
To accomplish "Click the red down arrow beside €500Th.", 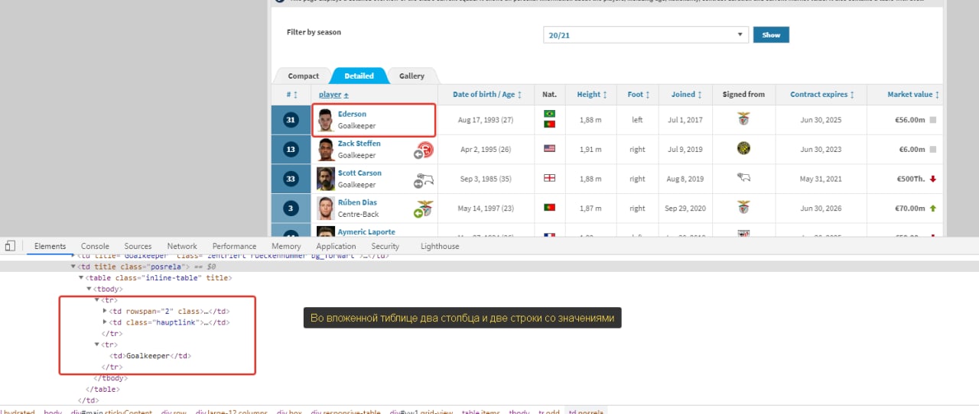I will [x=933, y=180].
